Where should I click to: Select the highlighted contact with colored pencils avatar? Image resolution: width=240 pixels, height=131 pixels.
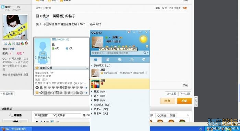[120, 84]
